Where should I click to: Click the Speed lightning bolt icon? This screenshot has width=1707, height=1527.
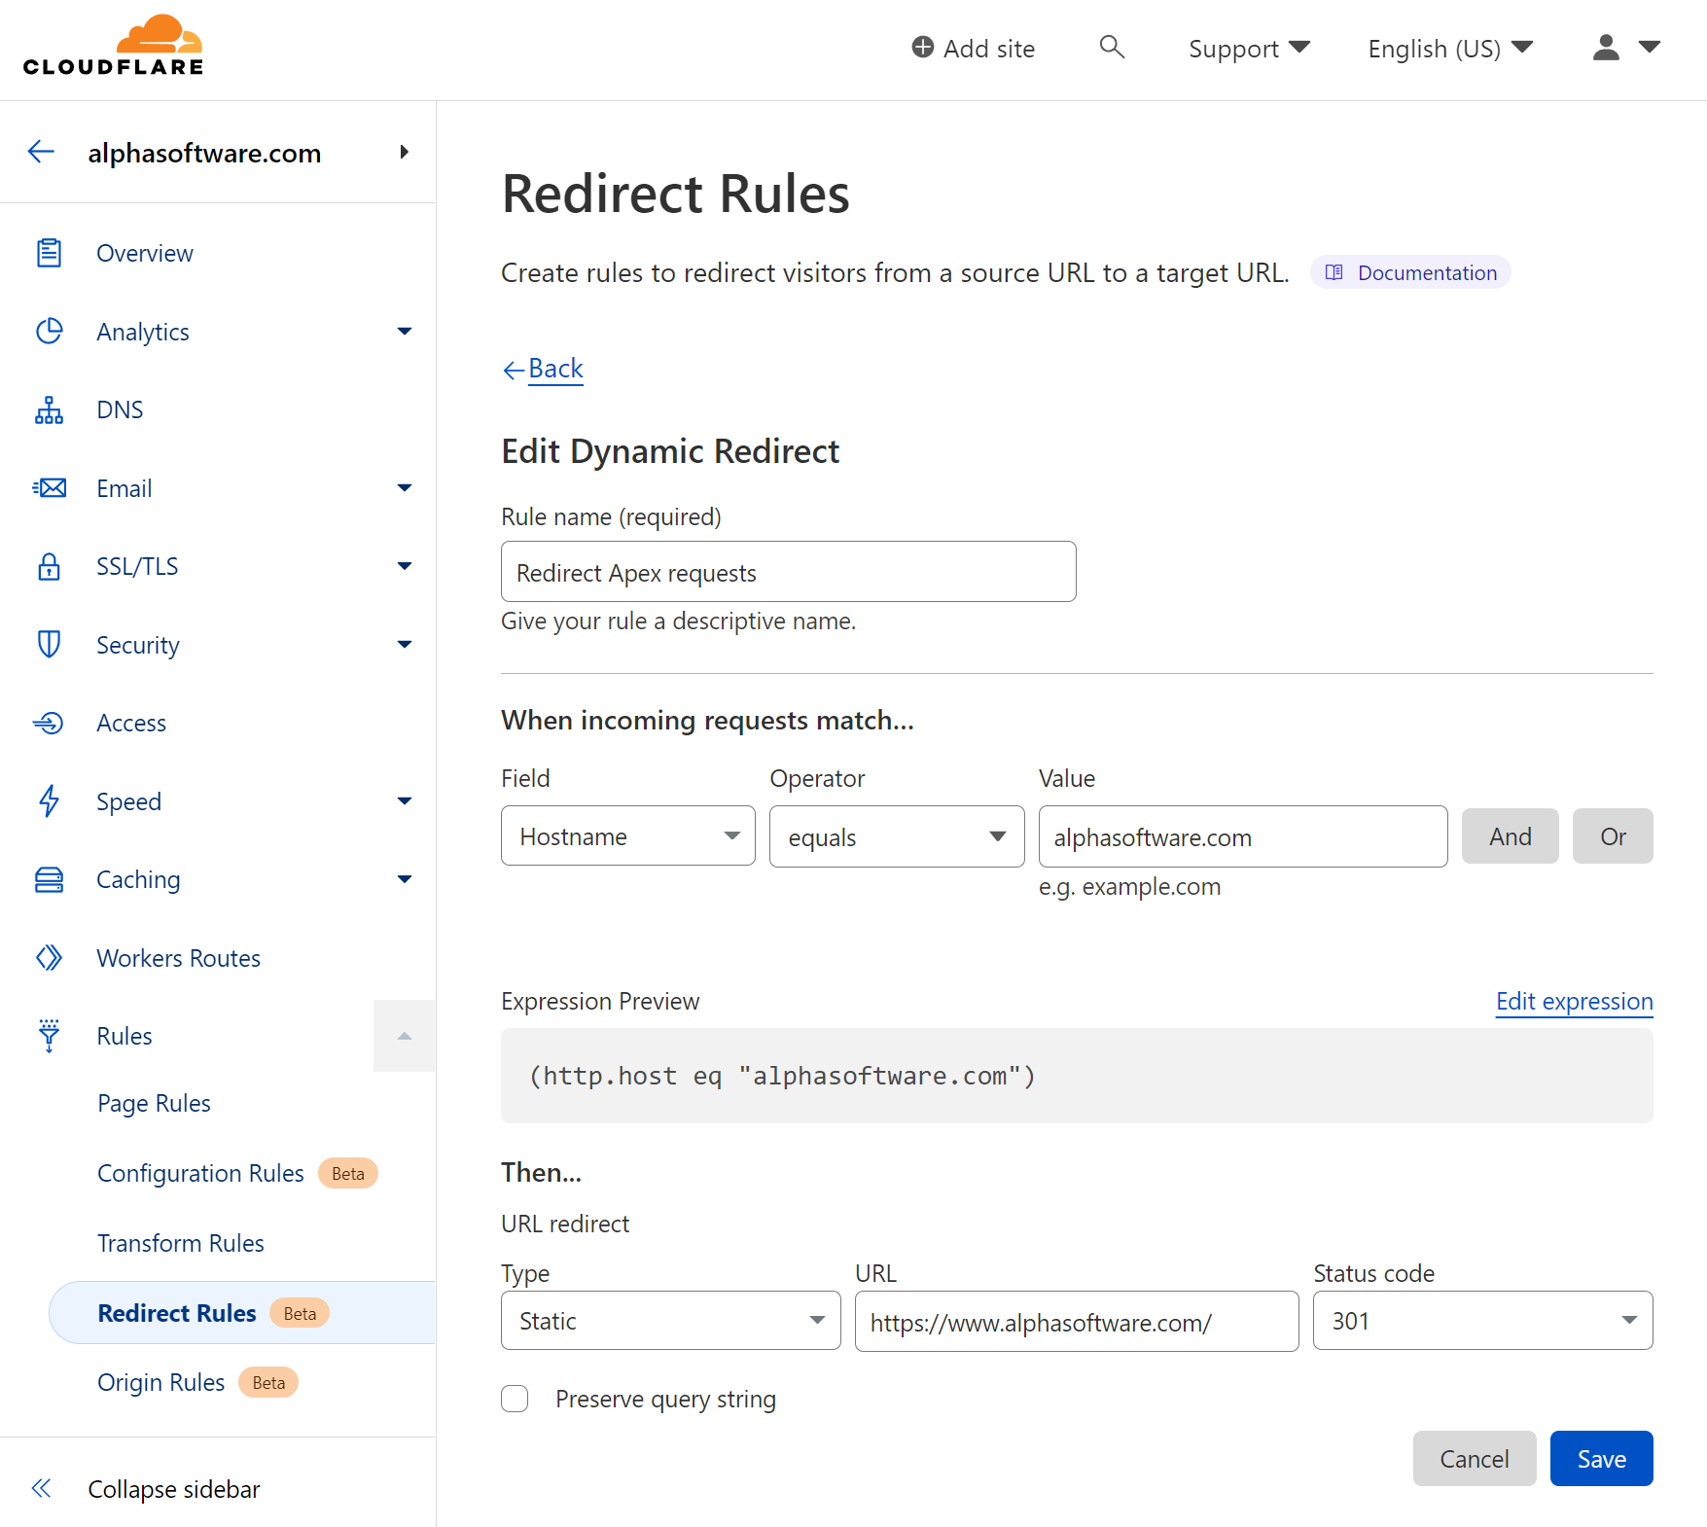pyautogui.click(x=49, y=801)
